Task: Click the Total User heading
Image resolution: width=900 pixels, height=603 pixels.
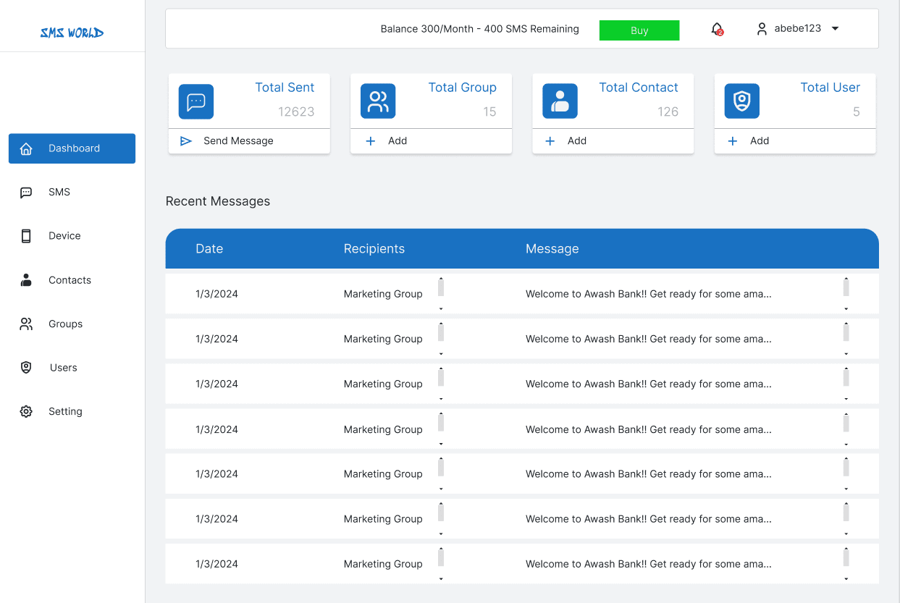Action: (x=830, y=88)
